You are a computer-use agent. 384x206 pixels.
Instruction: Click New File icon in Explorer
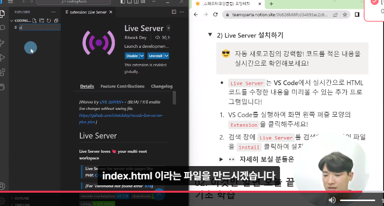pos(35,21)
